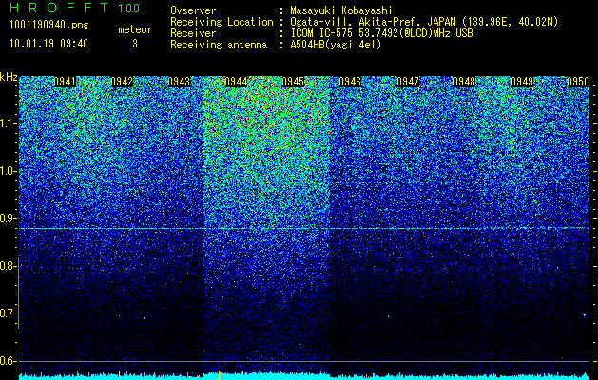Click the 0.7 frequency axis label

[7, 313]
